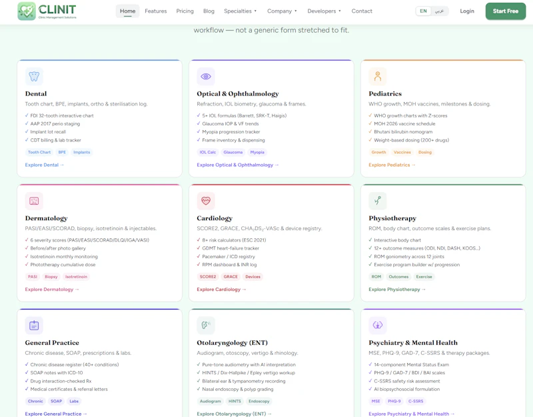Viewport: 533px width, 417px height.
Task: Click the Outcomes tag
Action: (398, 277)
